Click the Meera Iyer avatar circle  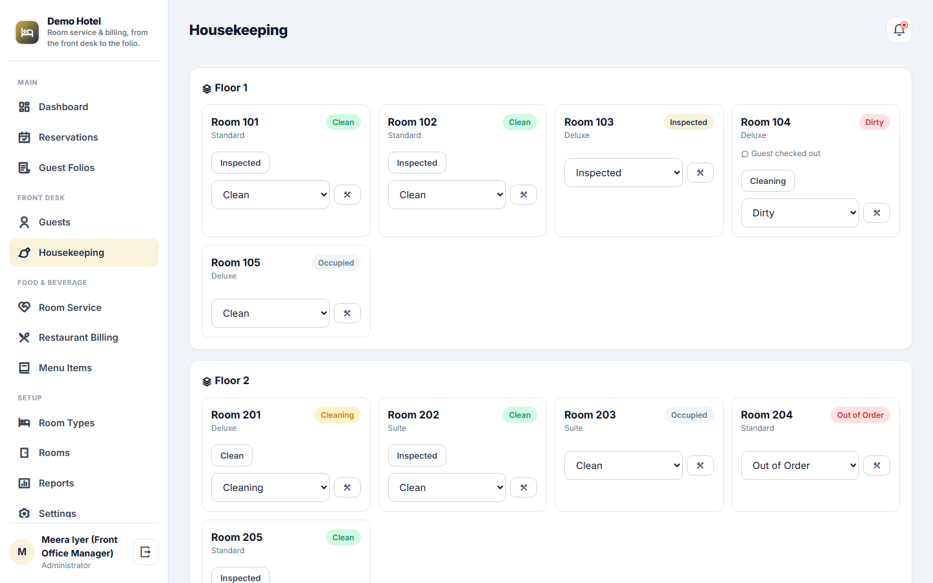[x=22, y=552]
